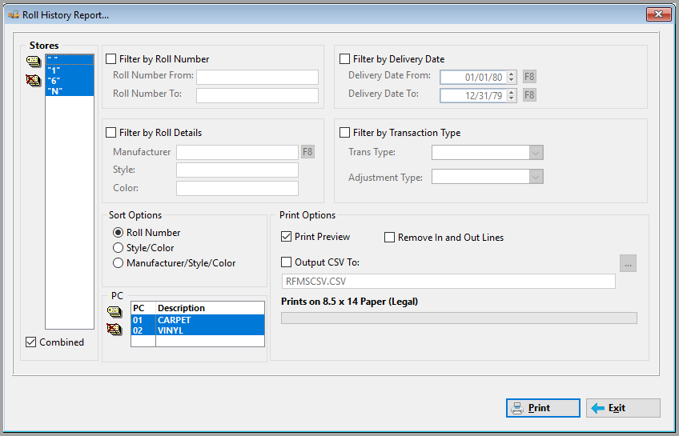Screen dimensions: 679x436
Task: Click the select-all PC icon
Action: 115,311
